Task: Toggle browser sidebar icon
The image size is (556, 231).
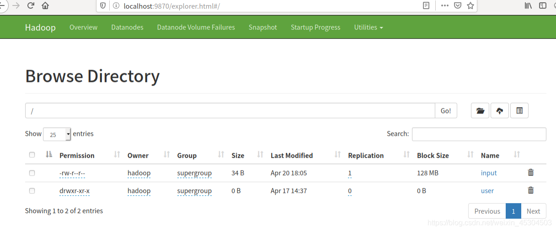Action: coord(543,6)
